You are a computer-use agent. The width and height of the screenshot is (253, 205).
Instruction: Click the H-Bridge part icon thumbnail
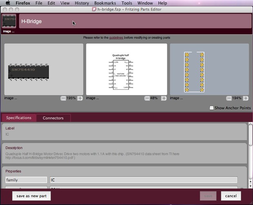(9, 21)
